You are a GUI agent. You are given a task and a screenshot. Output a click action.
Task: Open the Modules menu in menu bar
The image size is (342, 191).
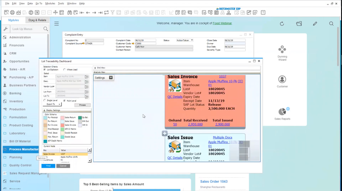pos(50,3)
